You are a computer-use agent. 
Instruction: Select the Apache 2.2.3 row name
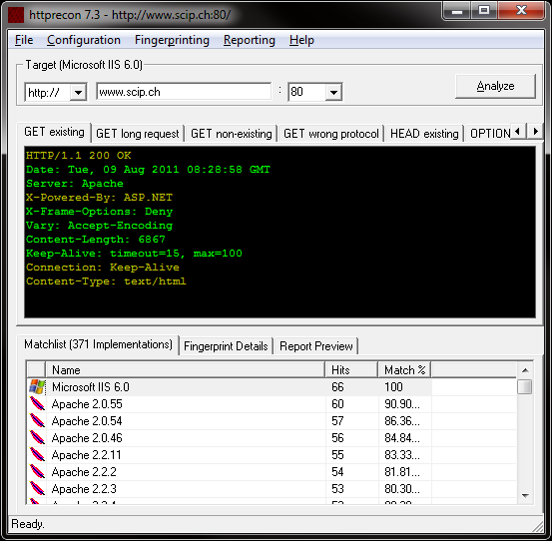coord(84,489)
